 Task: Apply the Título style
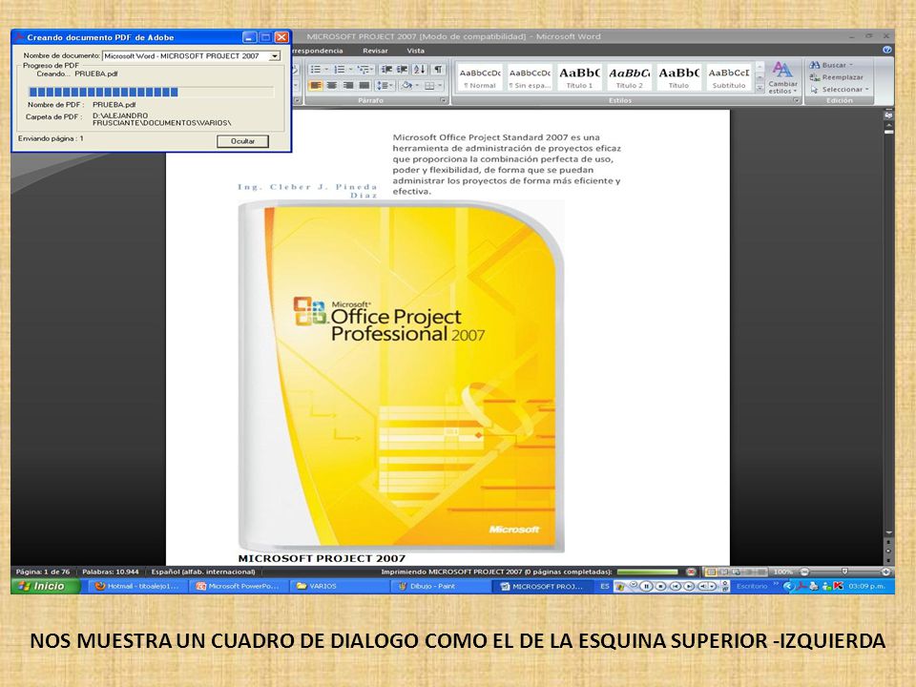[x=678, y=77]
